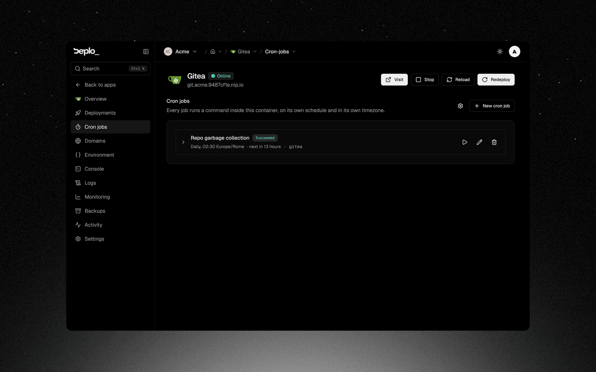Open Domains in sidebar

pos(110,141)
